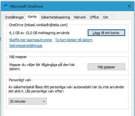Open the Säkerhetskopiering tab
The height and width of the screenshot is (116, 135).
(56, 17)
